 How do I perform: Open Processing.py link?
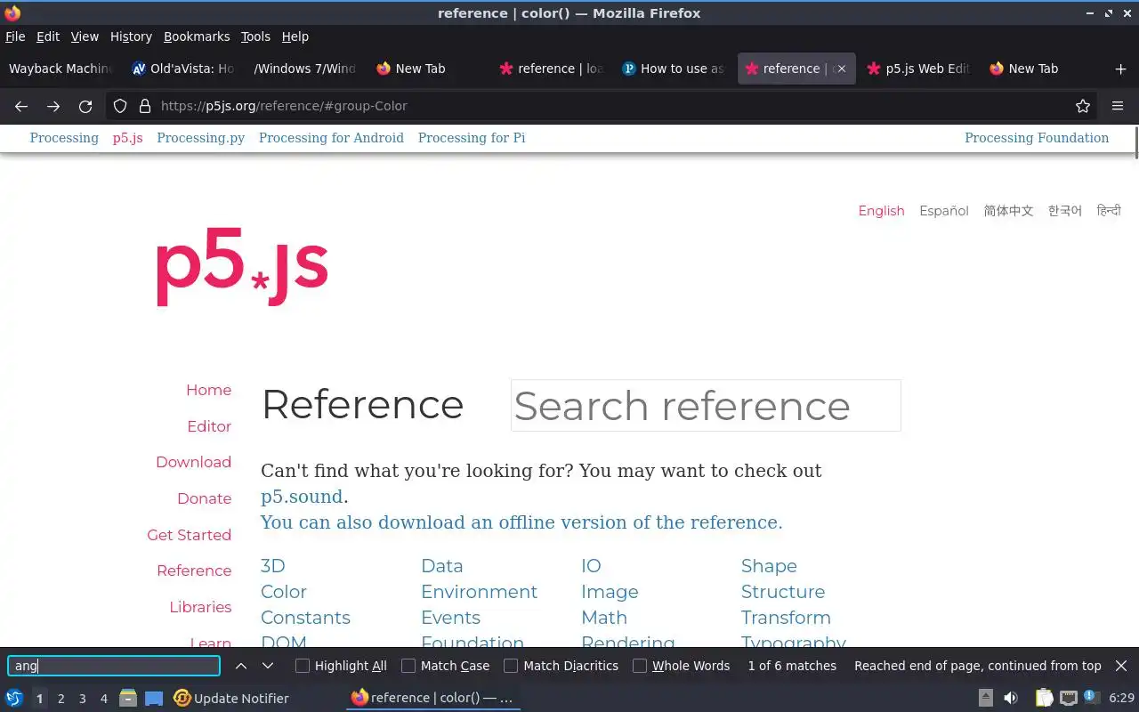[x=200, y=138]
